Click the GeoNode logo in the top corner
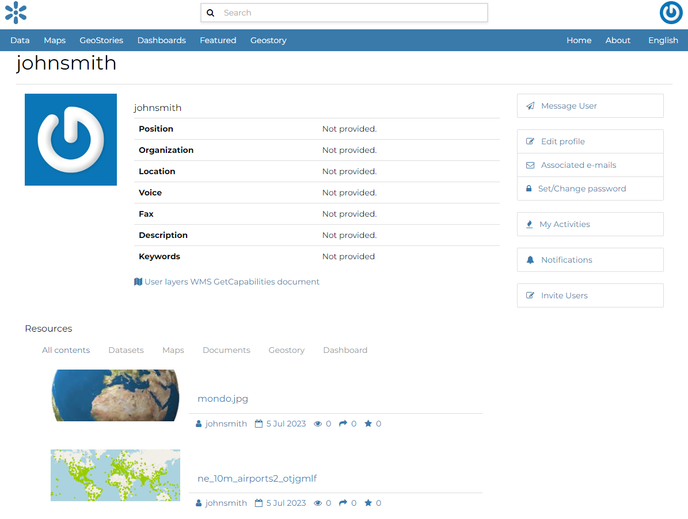This screenshot has height=519, width=688. (x=16, y=13)
